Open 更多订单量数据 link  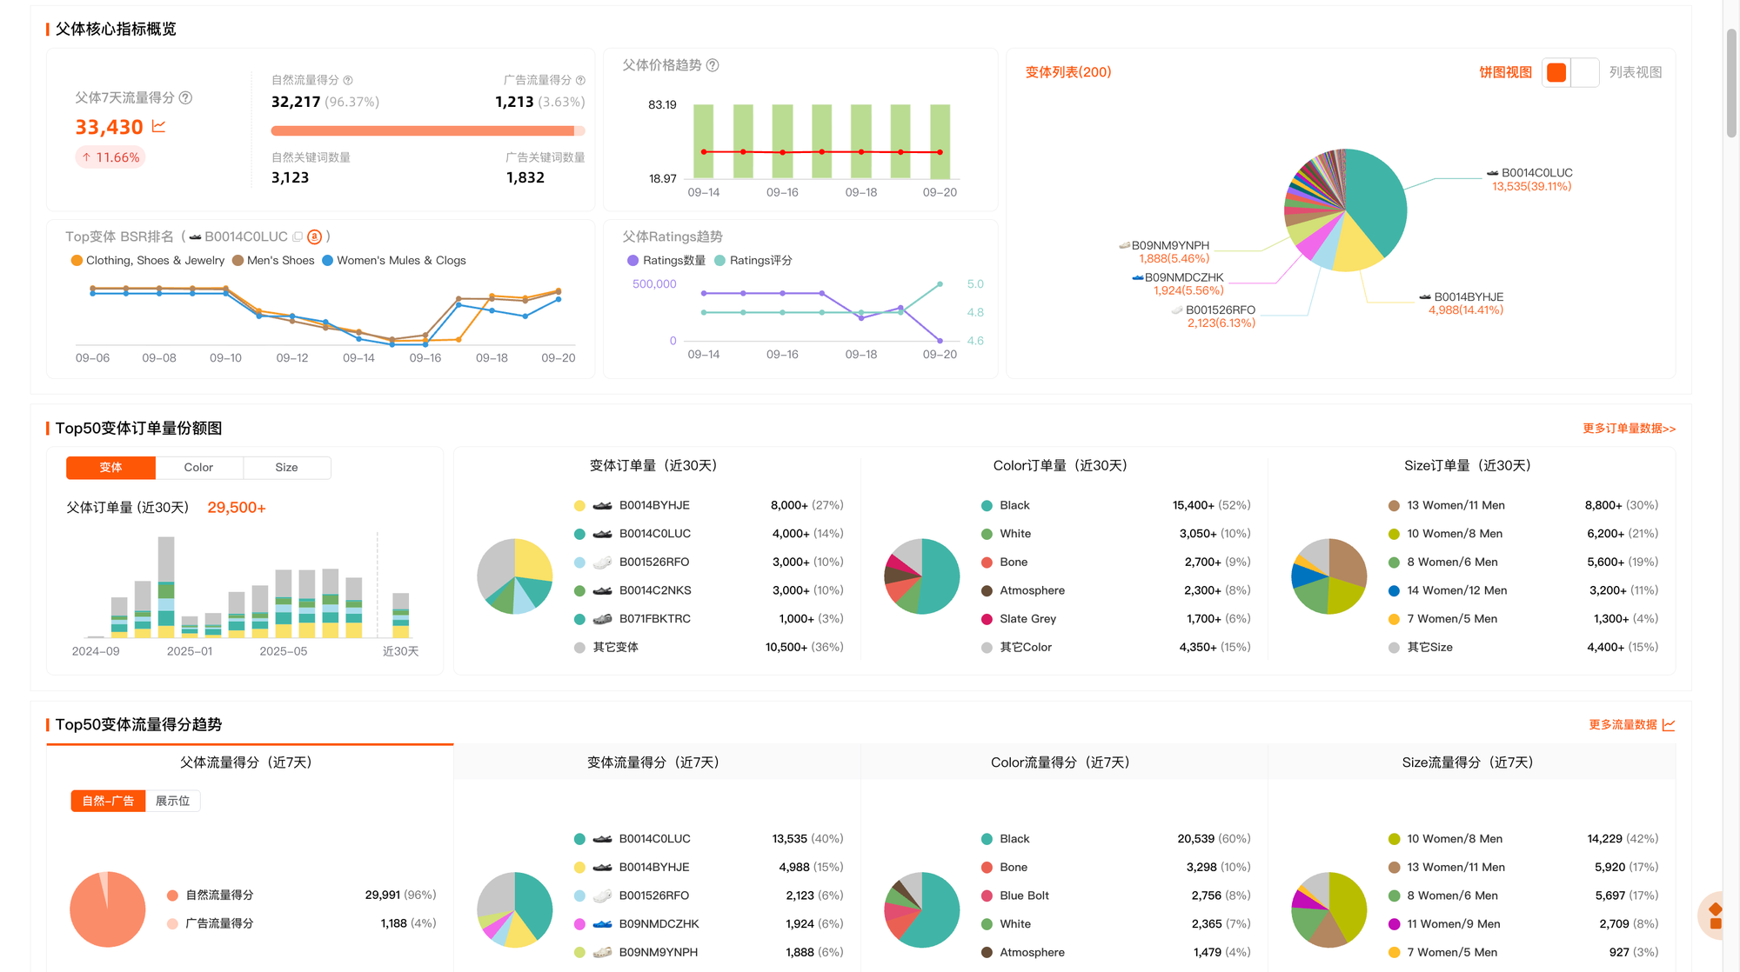1629,429
